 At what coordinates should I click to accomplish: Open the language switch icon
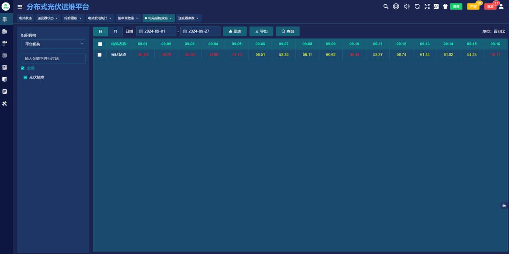(x=436, y=6)
